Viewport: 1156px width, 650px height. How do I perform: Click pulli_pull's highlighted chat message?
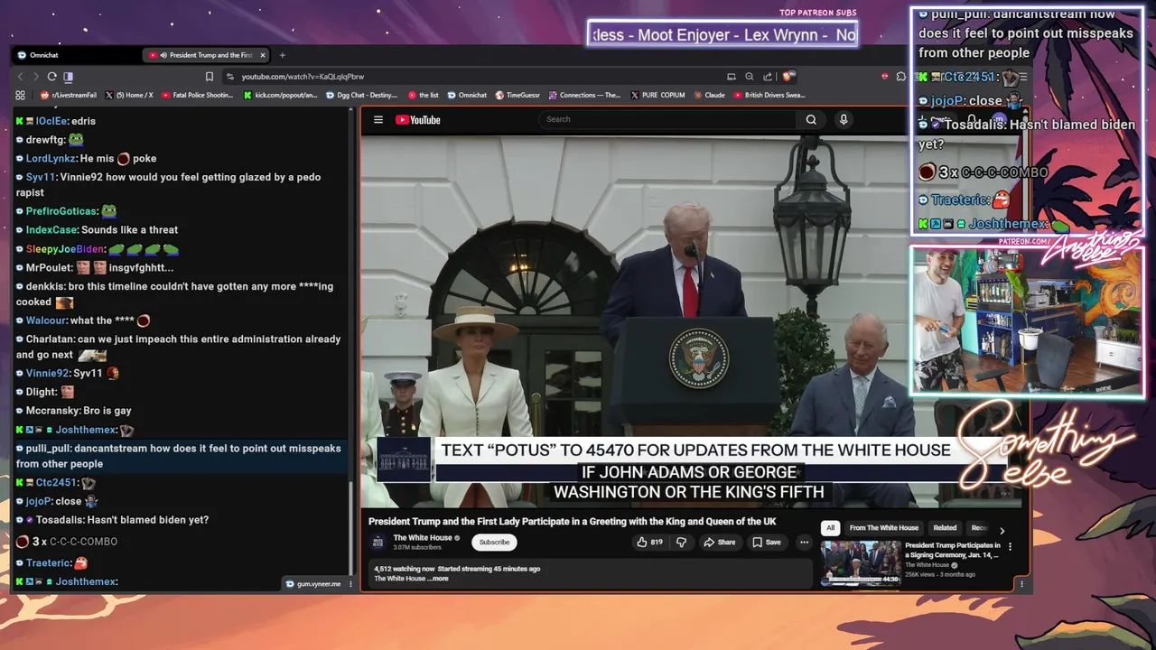tap(179, 456)
